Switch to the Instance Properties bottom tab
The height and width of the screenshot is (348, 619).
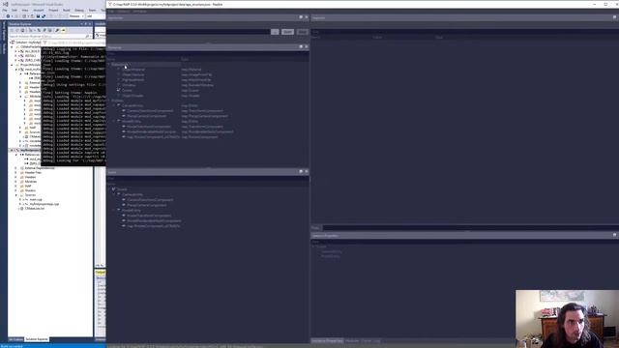pyautogui.click(x=327, y=341)
